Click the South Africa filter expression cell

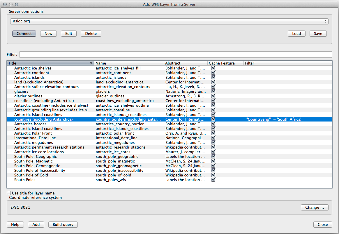click(x=274, y=119)
